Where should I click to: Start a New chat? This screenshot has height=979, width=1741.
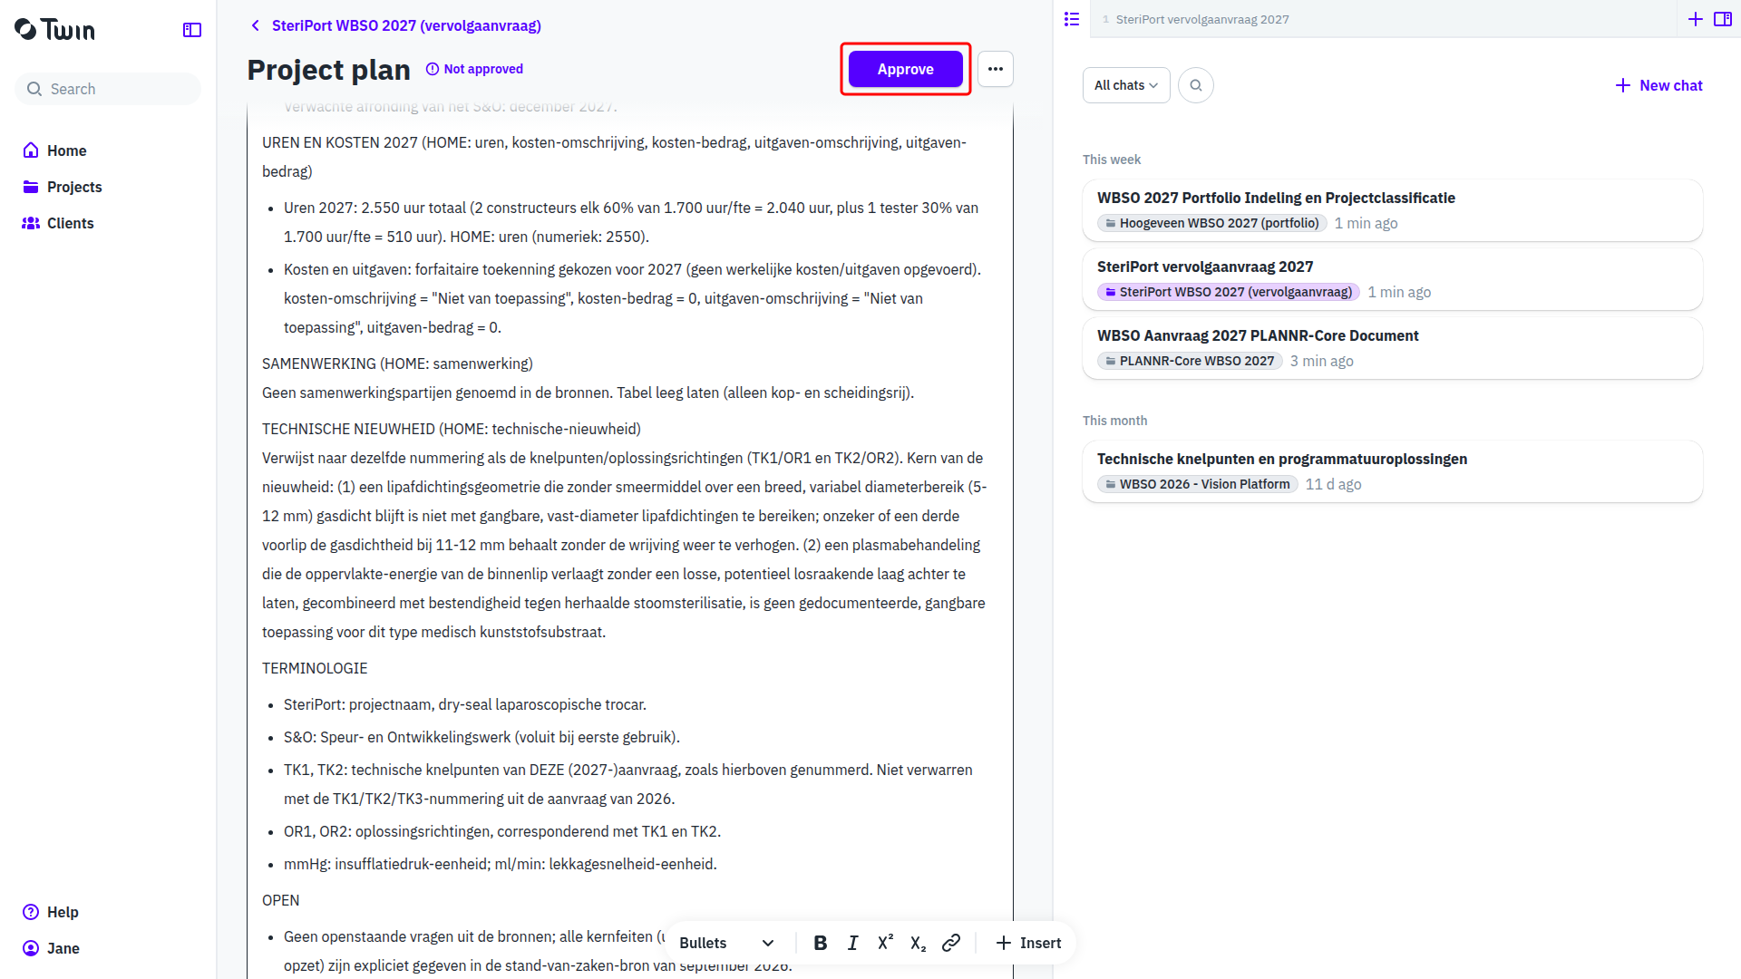pyautogui.click(x=1659, y=85)
